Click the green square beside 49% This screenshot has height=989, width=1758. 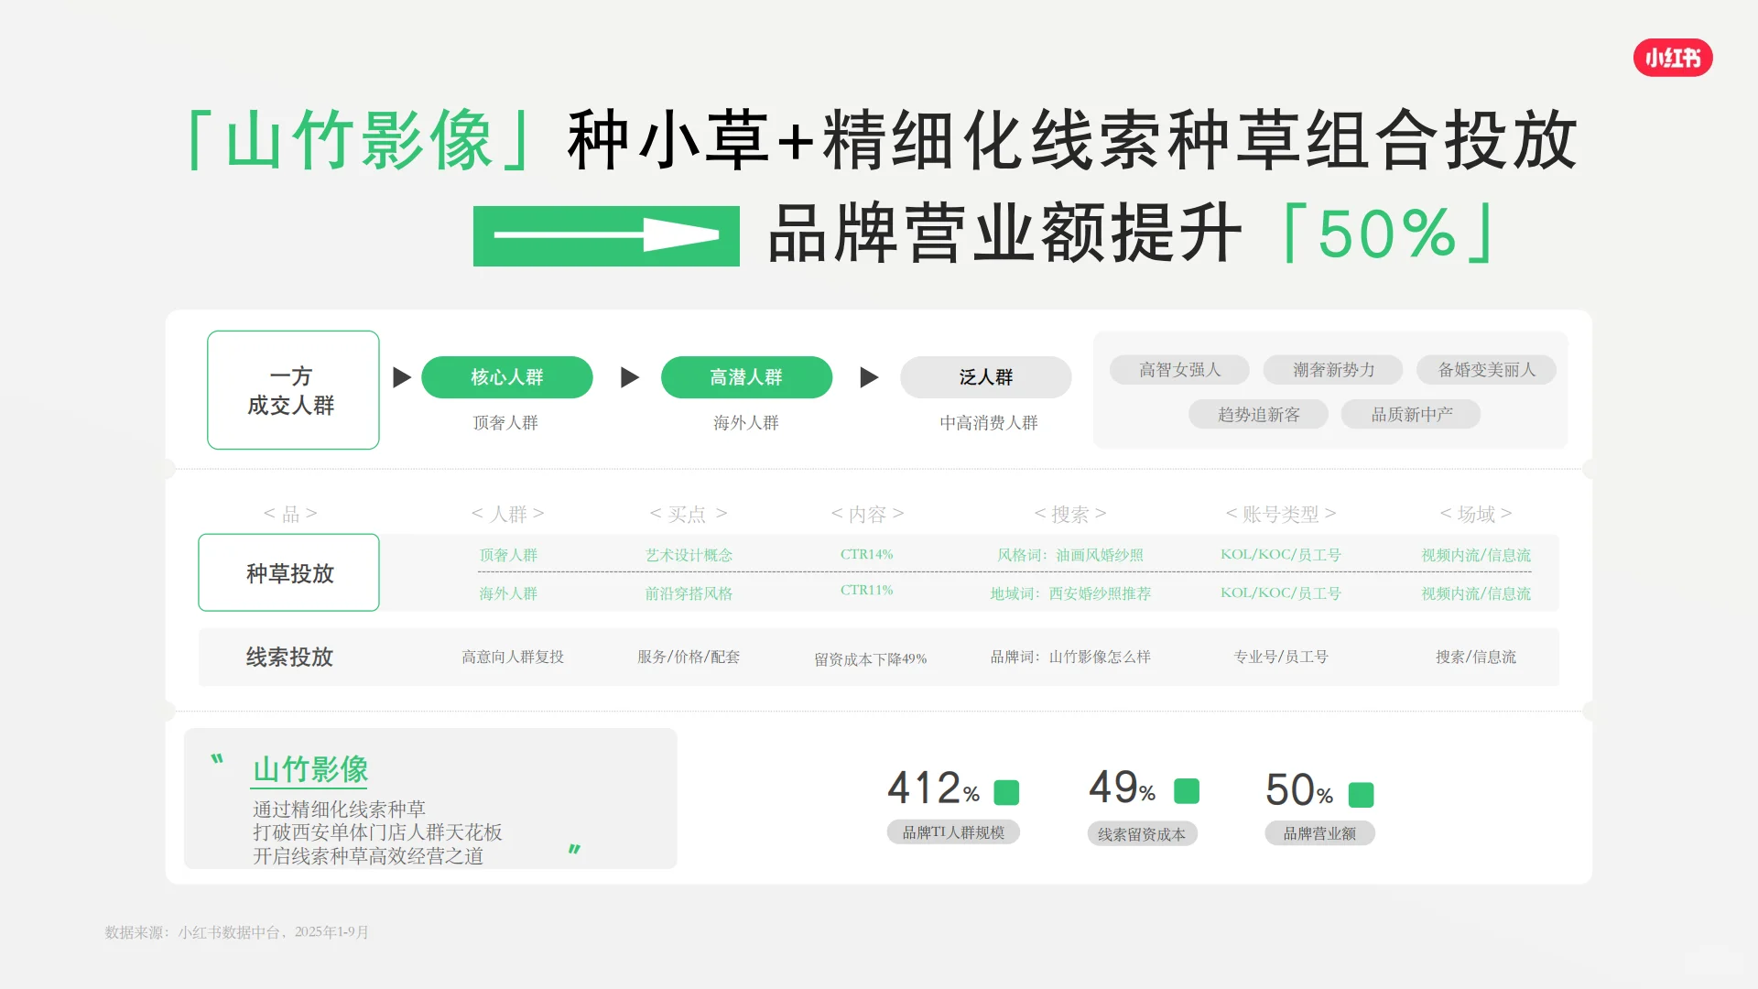coord(1187,789)
